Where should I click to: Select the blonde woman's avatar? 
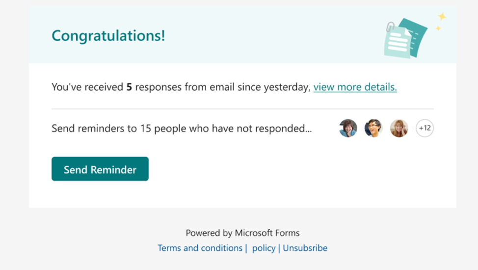pyautogui.click(x=399, y=128)
